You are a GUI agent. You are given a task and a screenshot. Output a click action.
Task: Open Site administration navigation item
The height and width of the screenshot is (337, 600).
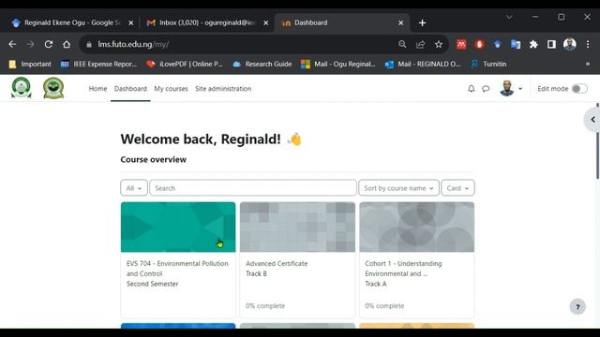[x=223, y=89]
